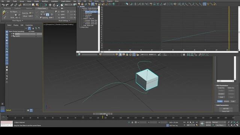Viewport: 240px width, 135px height.
Task: Toggle visibility eye of Line001
Action: tap(12, 36)
